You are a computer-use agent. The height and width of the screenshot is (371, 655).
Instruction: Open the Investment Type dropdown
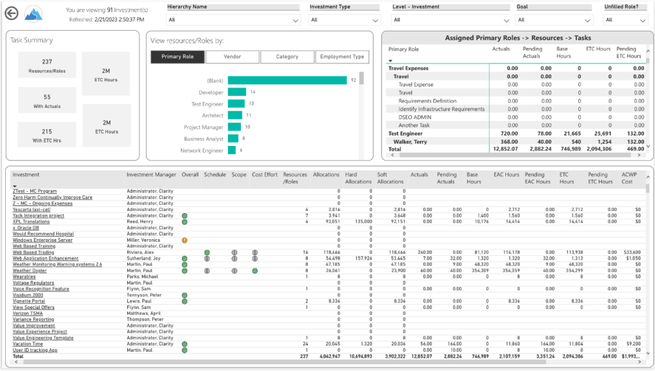(x=345, y=20)
